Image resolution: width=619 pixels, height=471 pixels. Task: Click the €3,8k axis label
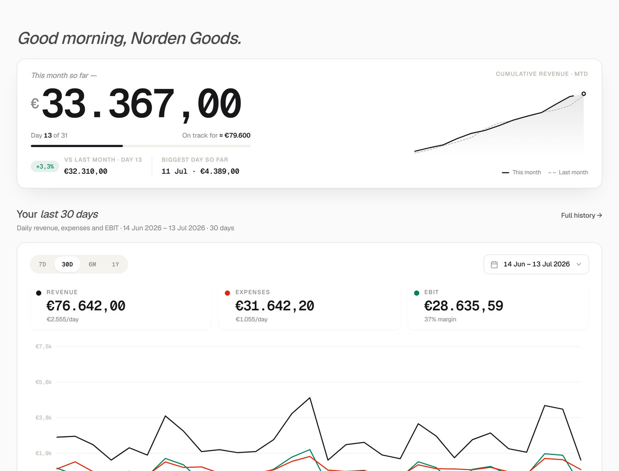(x=44, y=418)
